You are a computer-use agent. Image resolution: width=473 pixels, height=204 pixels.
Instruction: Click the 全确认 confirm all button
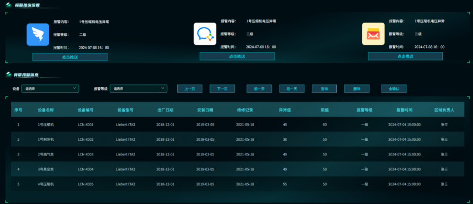[394, 89]
